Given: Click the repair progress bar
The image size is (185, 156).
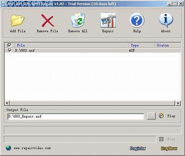Looking at the screenshot, I should (80, 139).
